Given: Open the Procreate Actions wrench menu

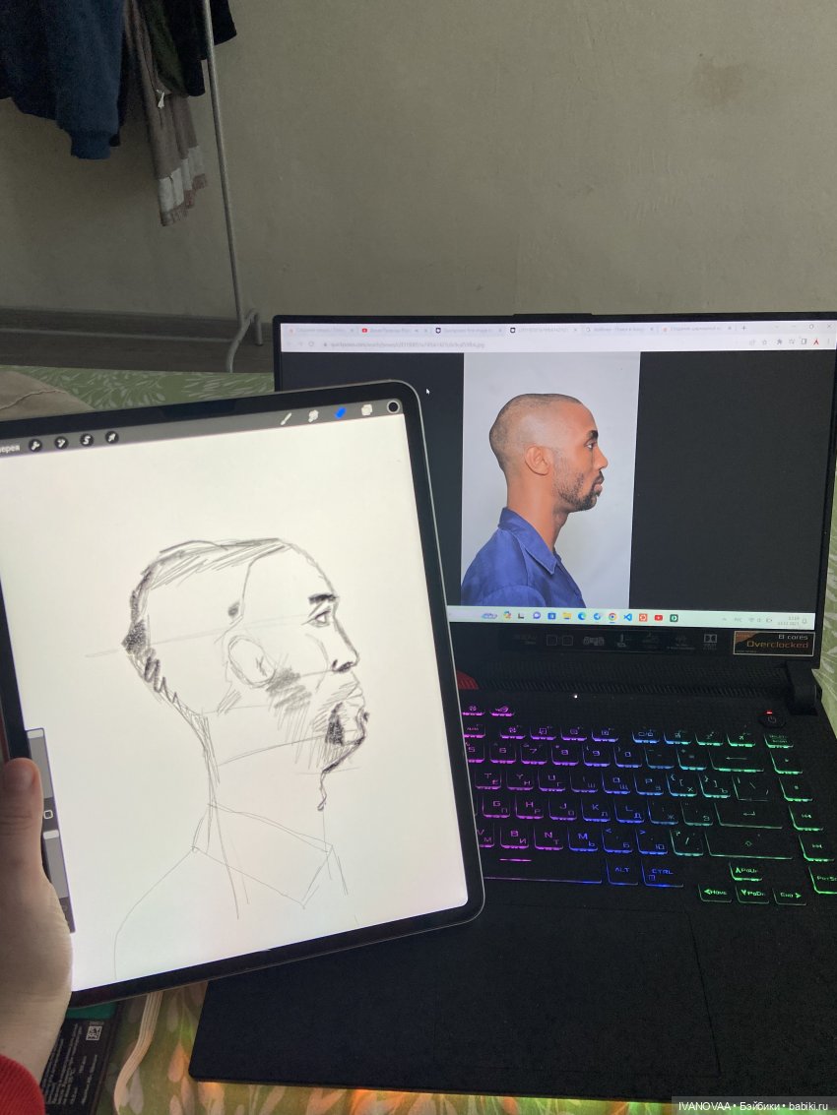Looking at the screenshot, I should 35,445.
